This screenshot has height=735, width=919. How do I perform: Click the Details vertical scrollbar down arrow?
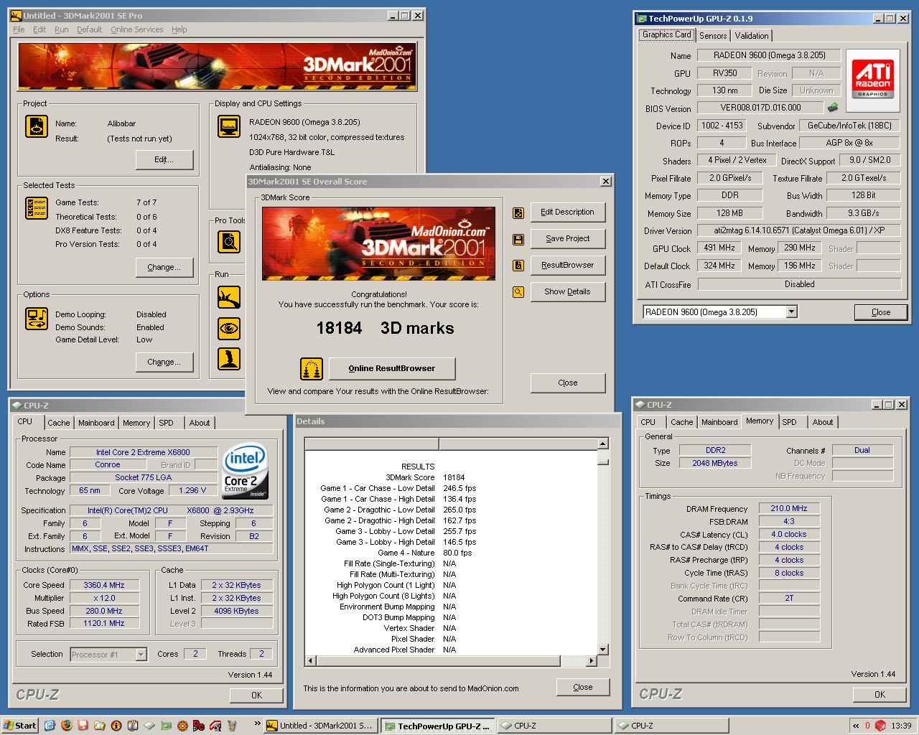[603, 648]
